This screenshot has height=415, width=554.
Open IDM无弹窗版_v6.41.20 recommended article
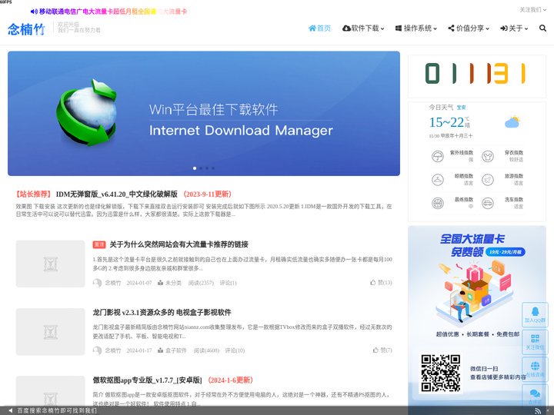(124, 194)
